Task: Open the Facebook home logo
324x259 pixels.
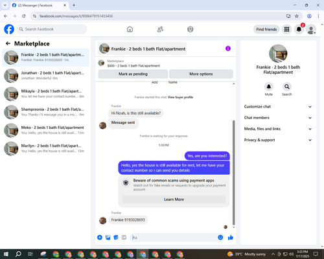Action: point(9,29)
